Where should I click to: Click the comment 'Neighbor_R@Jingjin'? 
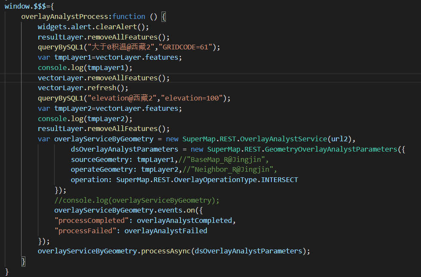[232, 170]
